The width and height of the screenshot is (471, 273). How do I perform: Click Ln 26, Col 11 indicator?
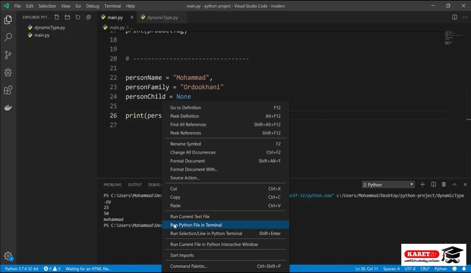[x=366, y=269]
